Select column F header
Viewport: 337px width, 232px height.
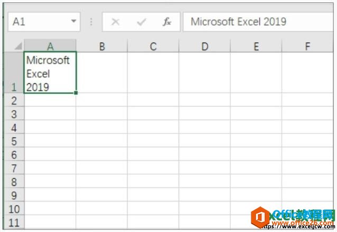point(307,46)
